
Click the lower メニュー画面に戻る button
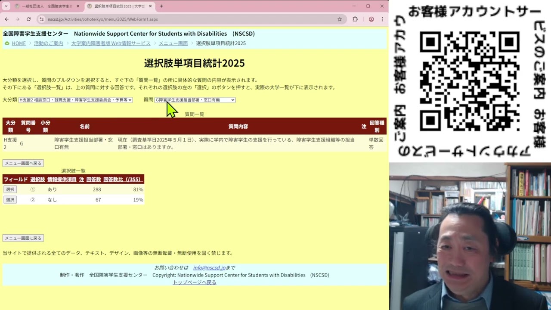(x=23, y=238)
